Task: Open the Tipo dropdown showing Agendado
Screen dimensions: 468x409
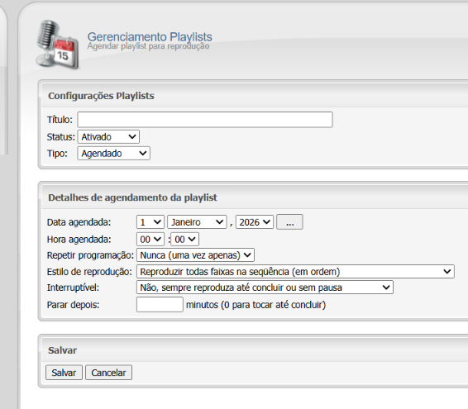Action: (x=114, y=154)
